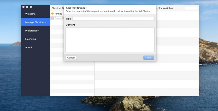This screenshot has width=218, height=111.
Task: Toggle the radio circle beside Group Name
Action: [52, 18]
